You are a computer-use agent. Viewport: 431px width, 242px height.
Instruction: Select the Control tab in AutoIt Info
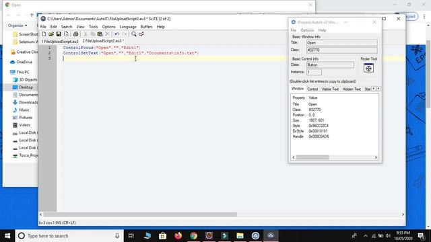tap(312, 89)
